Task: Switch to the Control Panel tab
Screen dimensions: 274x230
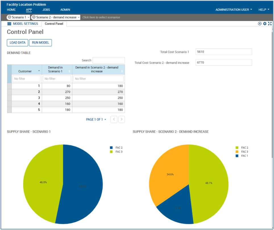Action: 54,24
